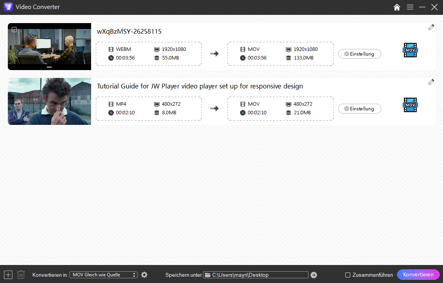Minimize the Video Converter window
Image resolution: width=443 pixels, height=283 pixels.
tap(422, 7)
